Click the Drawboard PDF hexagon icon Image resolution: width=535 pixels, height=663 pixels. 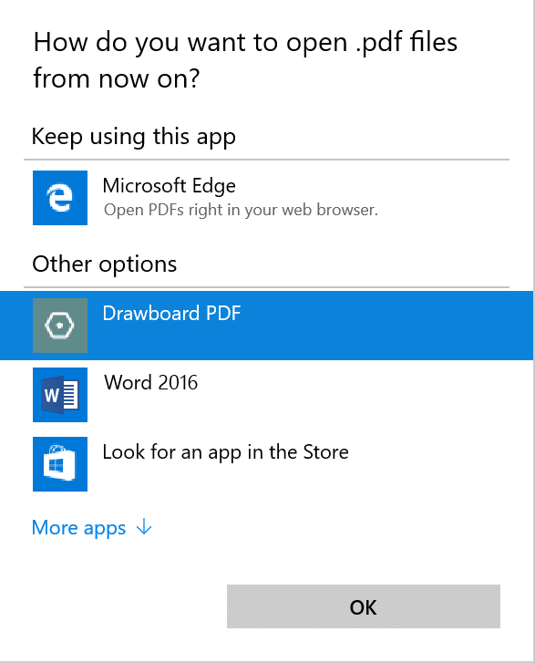pos(60,326)
